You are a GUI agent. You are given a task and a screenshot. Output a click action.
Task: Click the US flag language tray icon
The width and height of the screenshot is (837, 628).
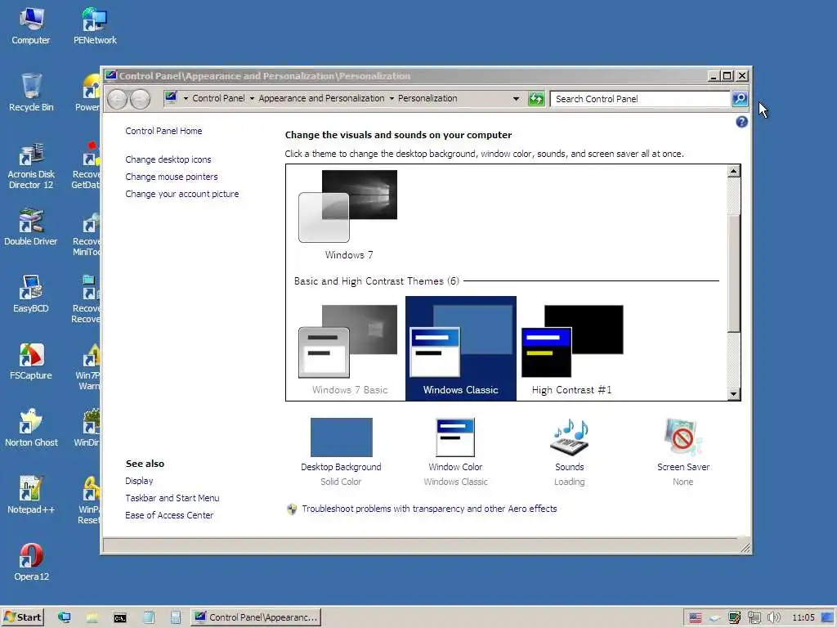695,618
